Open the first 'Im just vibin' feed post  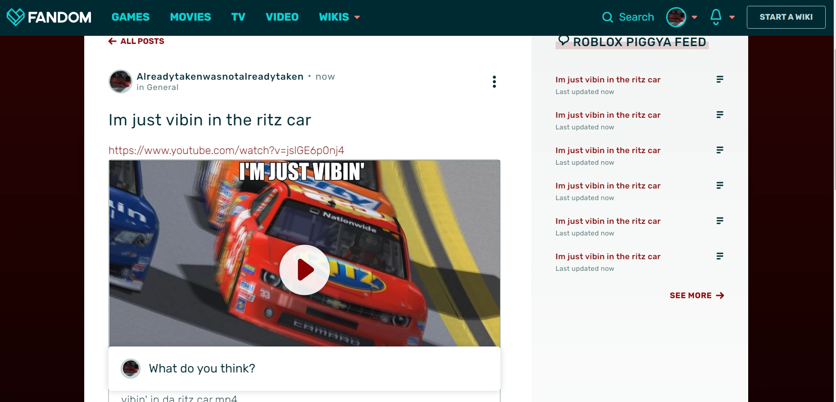[608, 80]
